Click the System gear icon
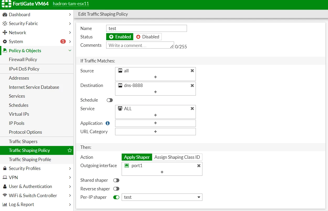This screenshot has height=211, width=328. click(x=5, y=42)
